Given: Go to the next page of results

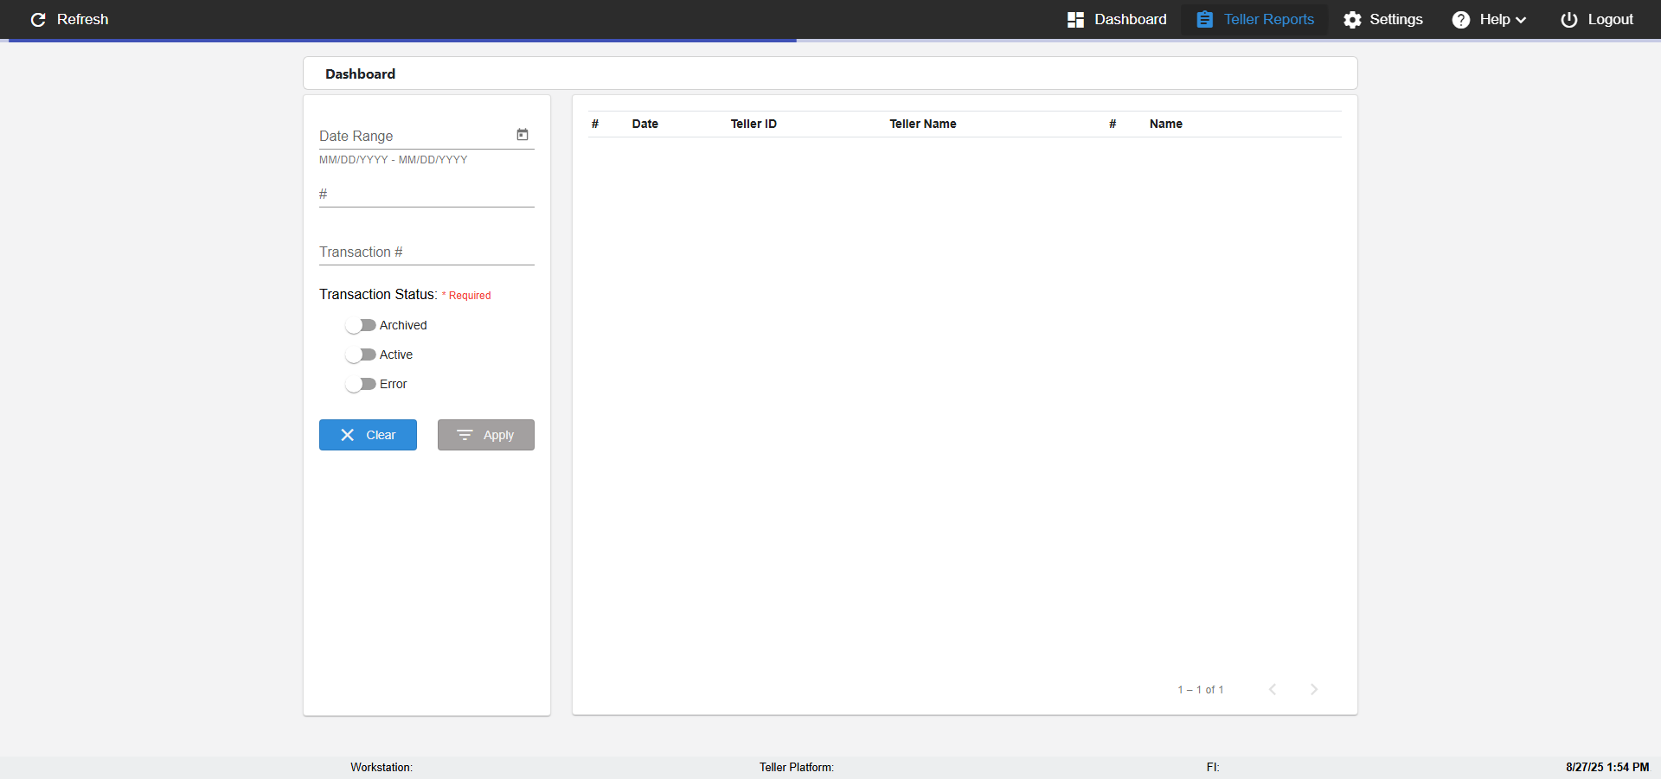Looking at the screenshot, I should tap(1314, 689).
